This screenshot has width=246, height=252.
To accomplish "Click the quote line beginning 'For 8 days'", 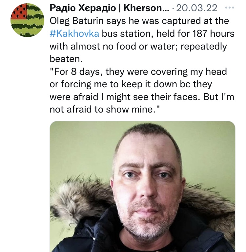I will point(138,72).
